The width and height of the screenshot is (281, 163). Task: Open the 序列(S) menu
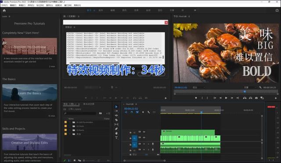click(x=31, y=5)
